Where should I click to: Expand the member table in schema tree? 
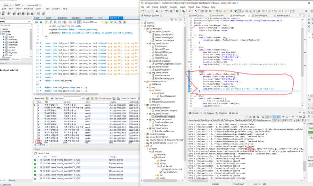tap(4, 47)
